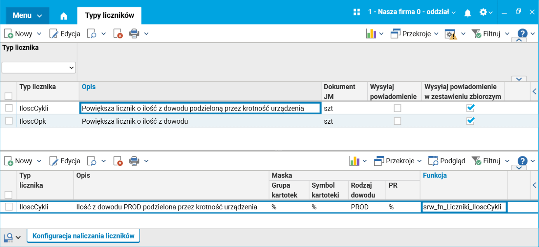Click the home icon tab
The image size is (539, 247).
click(64, 16)
